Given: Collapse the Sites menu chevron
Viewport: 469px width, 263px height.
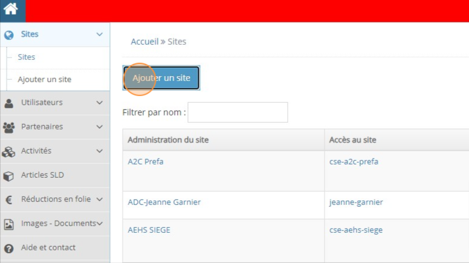Looking at the screenshot, I should tap(100, 34).
